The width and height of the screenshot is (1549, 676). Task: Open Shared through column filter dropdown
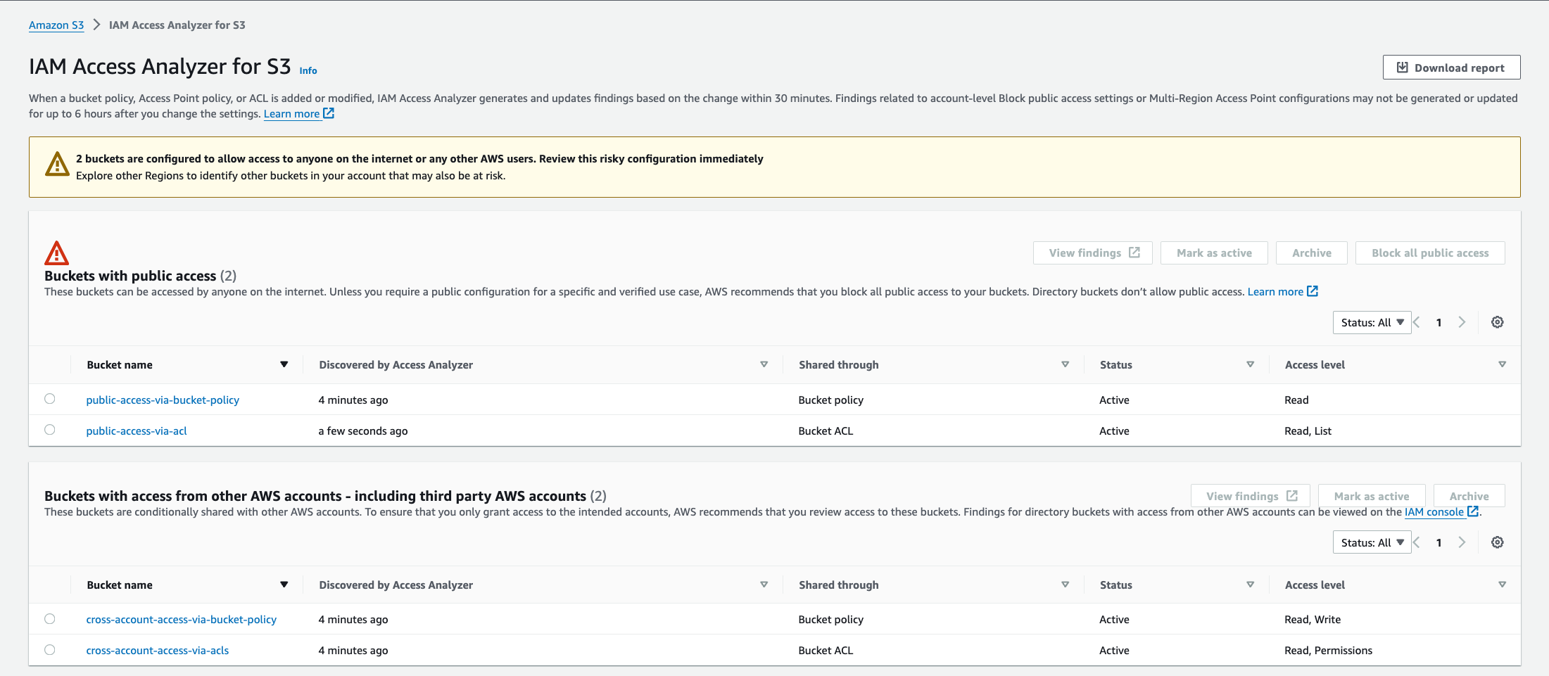point(1065,364)
